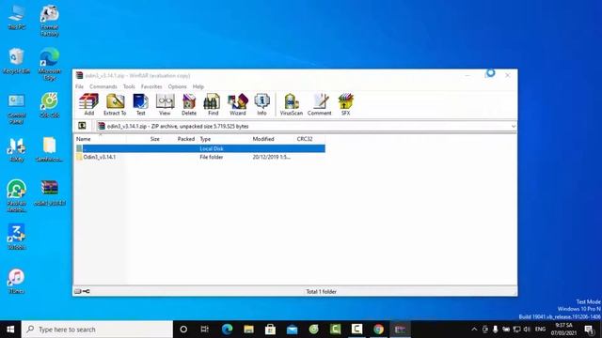The height and width of the screenshot is (338, 602).
Task: Run VirusScan from the toolbar
Action: tap(291, 104)
